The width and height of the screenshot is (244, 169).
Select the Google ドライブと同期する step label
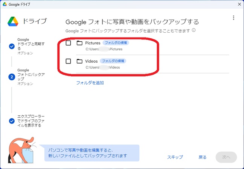click(x=31, y=44)
